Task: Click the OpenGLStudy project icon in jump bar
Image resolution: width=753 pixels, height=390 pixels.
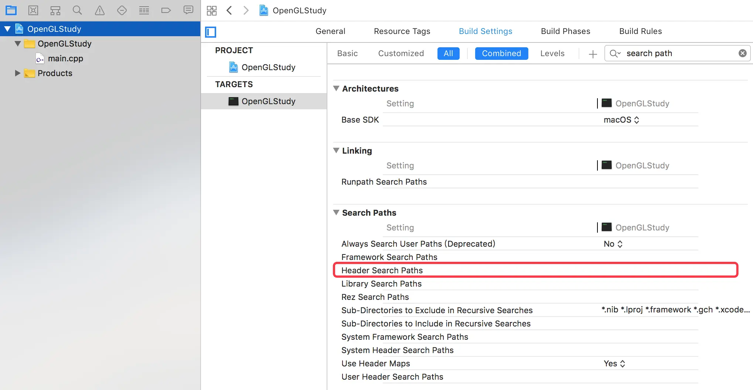Action: (x=264, y=10)
